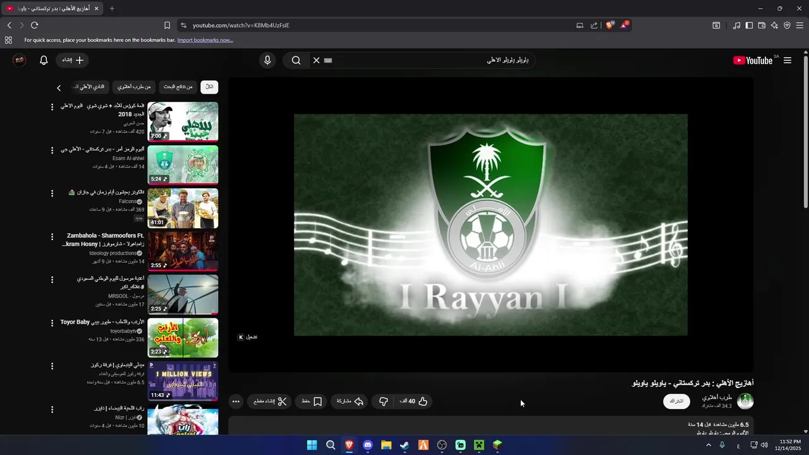
Task: Click the chips row next arrow
Action: 59,88
